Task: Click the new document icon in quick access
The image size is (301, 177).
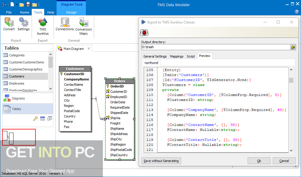Action: 12,4
